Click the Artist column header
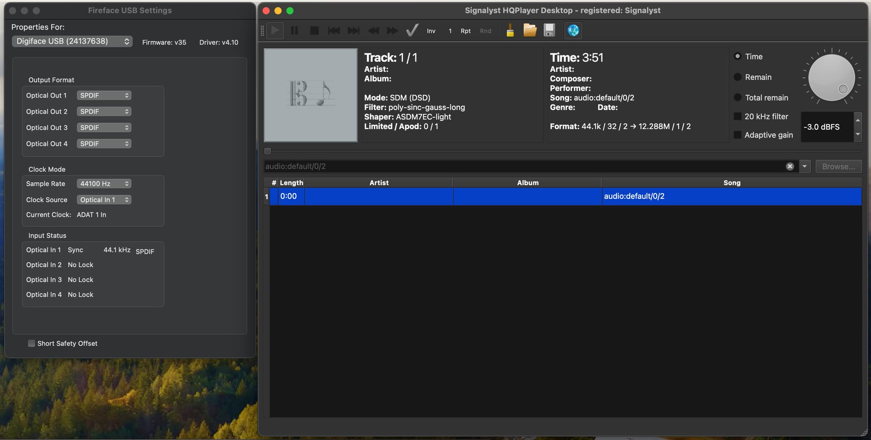Image resolution: width=871 pixels, height=440 pixels. pos(379,183)
